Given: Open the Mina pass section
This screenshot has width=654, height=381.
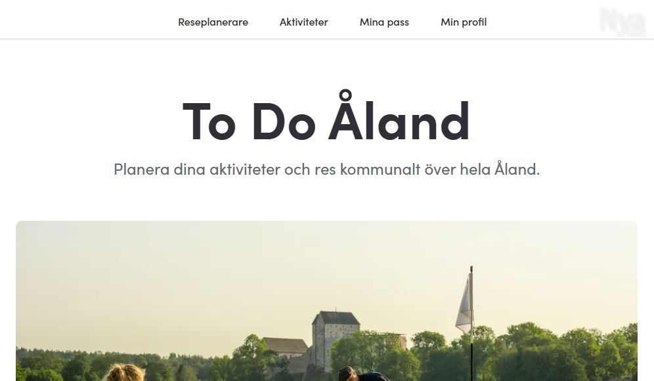Looking at the screenshot, I should click(x=384, y=22).
